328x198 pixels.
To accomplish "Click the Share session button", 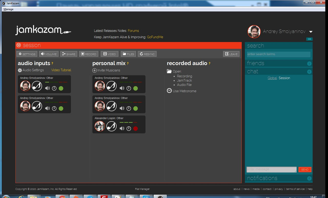I will coord(69,54).
